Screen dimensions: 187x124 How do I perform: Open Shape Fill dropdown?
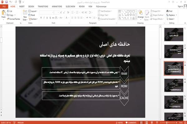156,11
